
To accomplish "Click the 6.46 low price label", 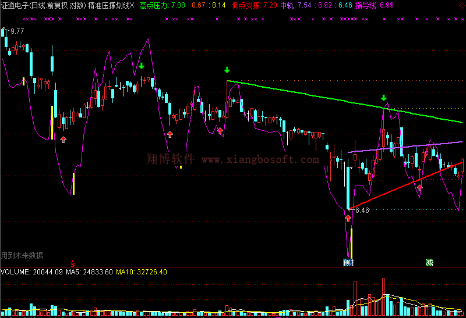I will pyautogui.click(x=362, y=210).
